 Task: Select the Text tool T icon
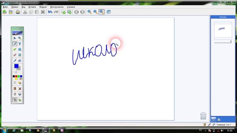click(20, 44)
